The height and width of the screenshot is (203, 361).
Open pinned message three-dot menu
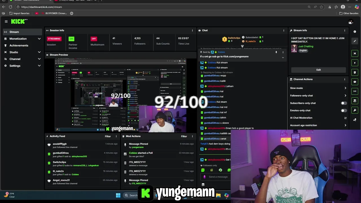coord(283,52)
